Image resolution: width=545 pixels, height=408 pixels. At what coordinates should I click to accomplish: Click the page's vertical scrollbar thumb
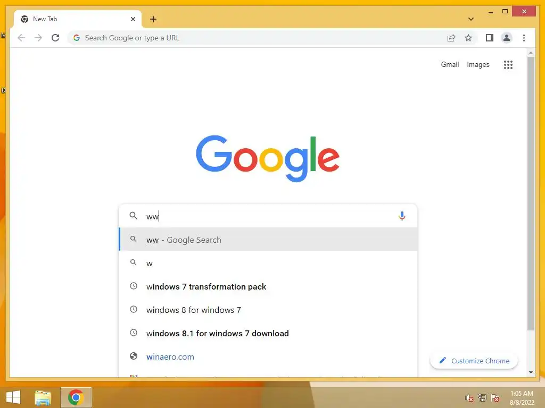(531, 193)
